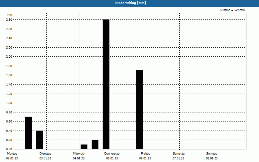Click the 2,20 y-axis value

tap(9, 47)
